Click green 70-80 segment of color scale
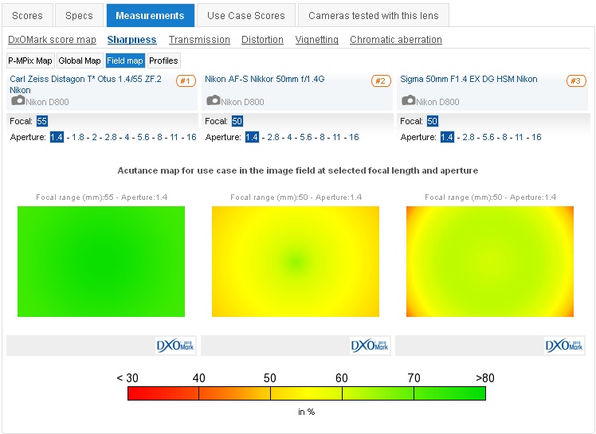This screenshot has height=434, width=596. click(x=449, y=393)
